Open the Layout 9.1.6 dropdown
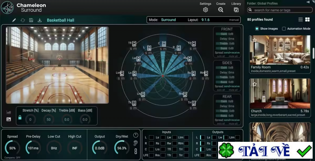 click(x=205, y=20)
